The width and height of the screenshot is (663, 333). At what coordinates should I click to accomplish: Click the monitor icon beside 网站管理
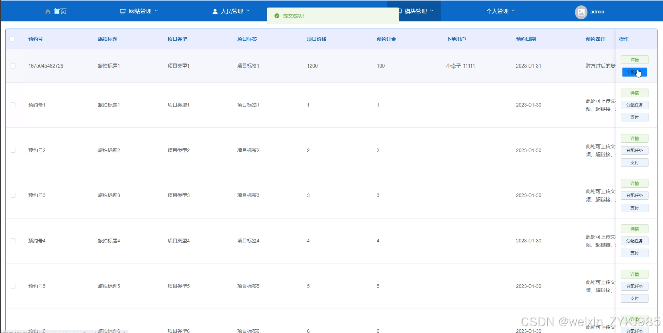click(123, 11)
